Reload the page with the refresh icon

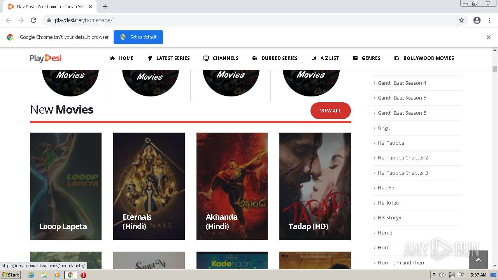point(33,20)
